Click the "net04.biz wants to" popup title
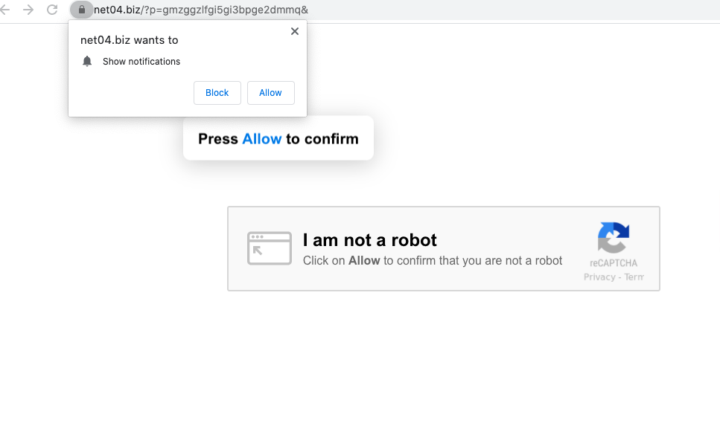The width and height of the screenshot is (720, 446). [x=130, y=40]
